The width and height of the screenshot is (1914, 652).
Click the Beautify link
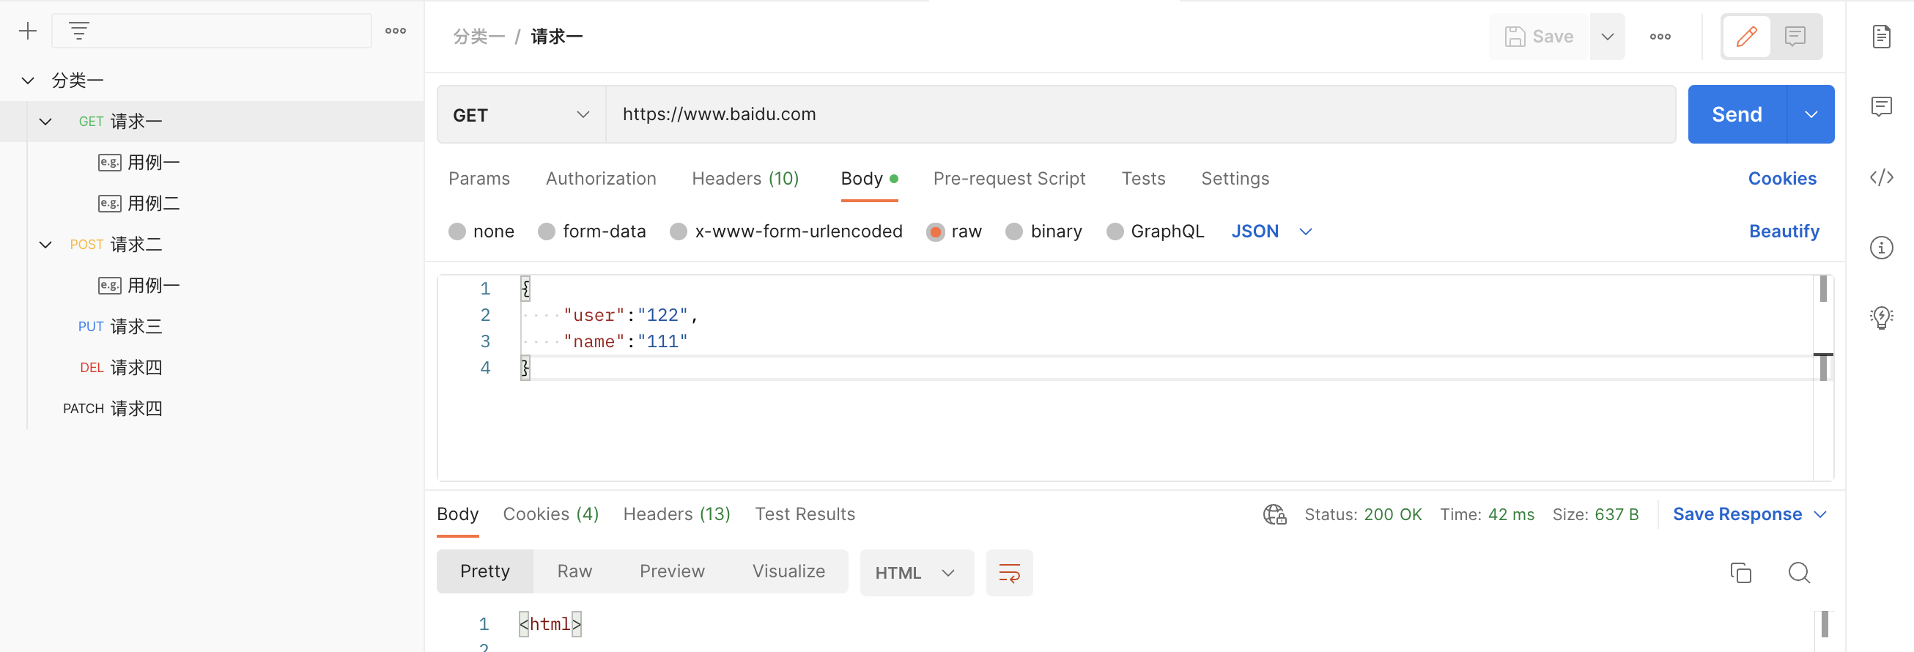pos(1784,231)
